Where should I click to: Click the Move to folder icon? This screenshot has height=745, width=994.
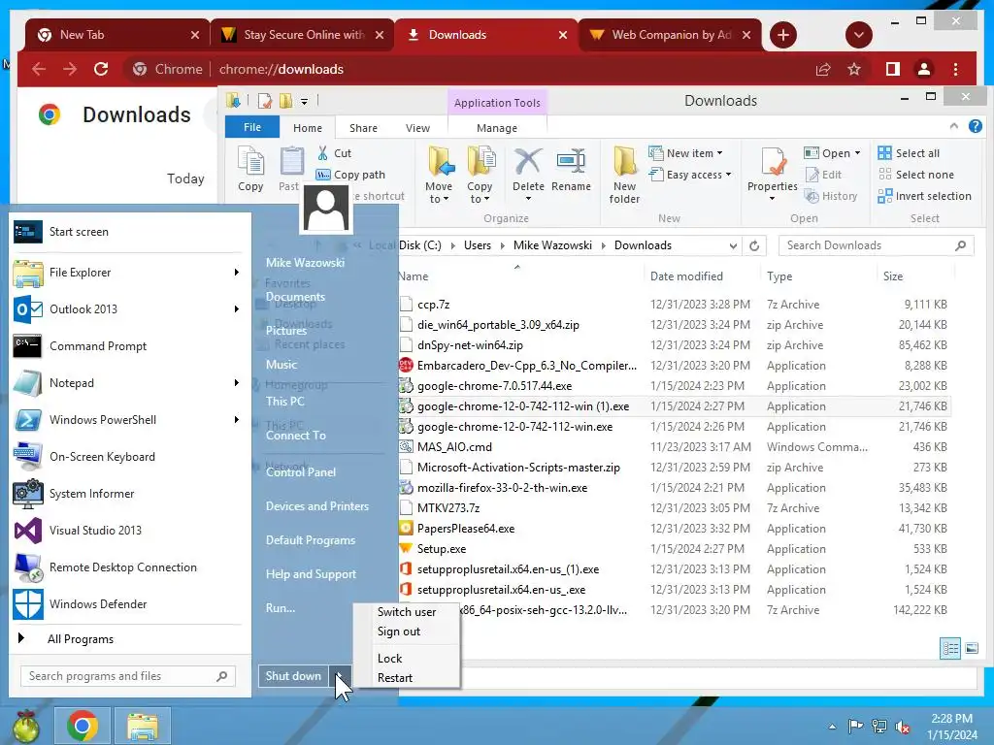coord(440,161)
